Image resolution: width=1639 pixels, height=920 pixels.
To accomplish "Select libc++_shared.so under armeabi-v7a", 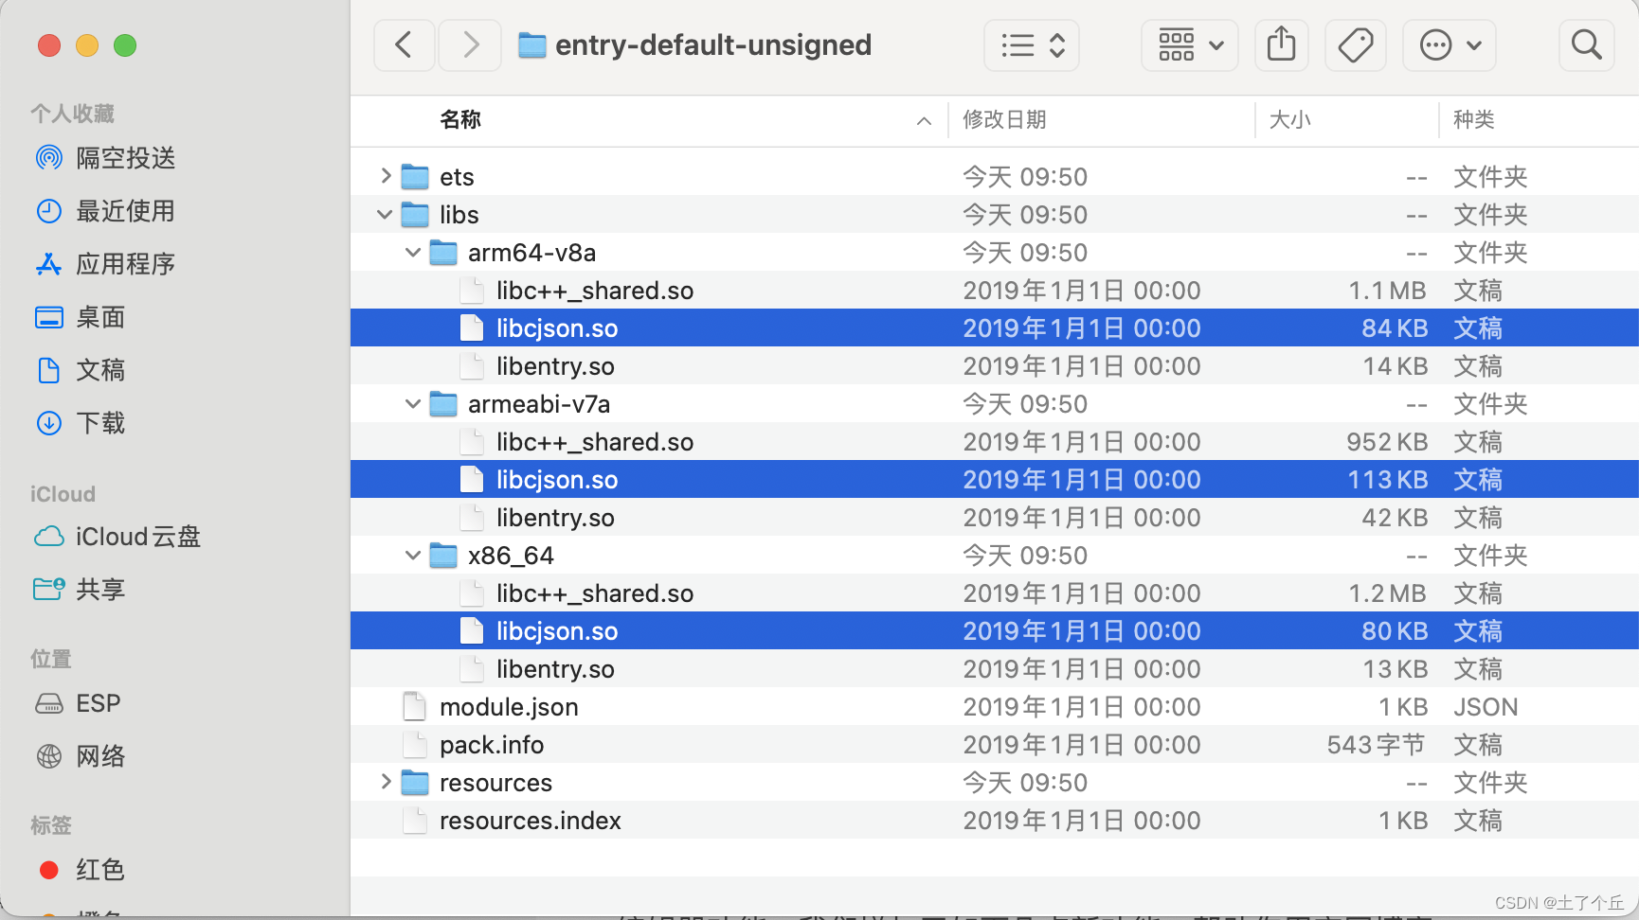I will (995, 442).
